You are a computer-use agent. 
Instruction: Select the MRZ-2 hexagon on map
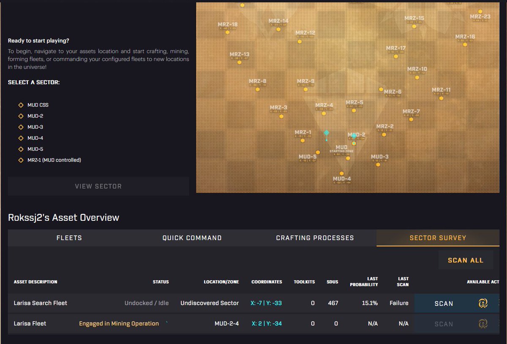(384, 135)
